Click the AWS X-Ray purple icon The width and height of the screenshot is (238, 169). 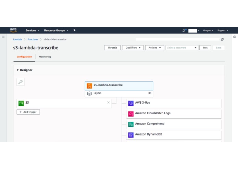click(131, 103)
